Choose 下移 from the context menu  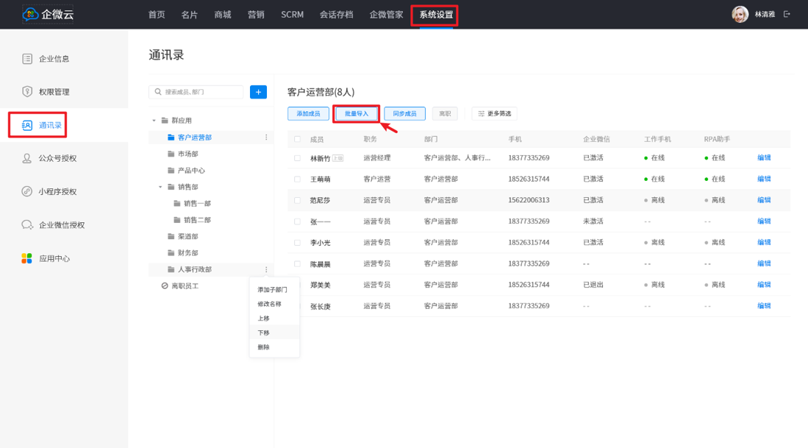[x=263, y=333]
